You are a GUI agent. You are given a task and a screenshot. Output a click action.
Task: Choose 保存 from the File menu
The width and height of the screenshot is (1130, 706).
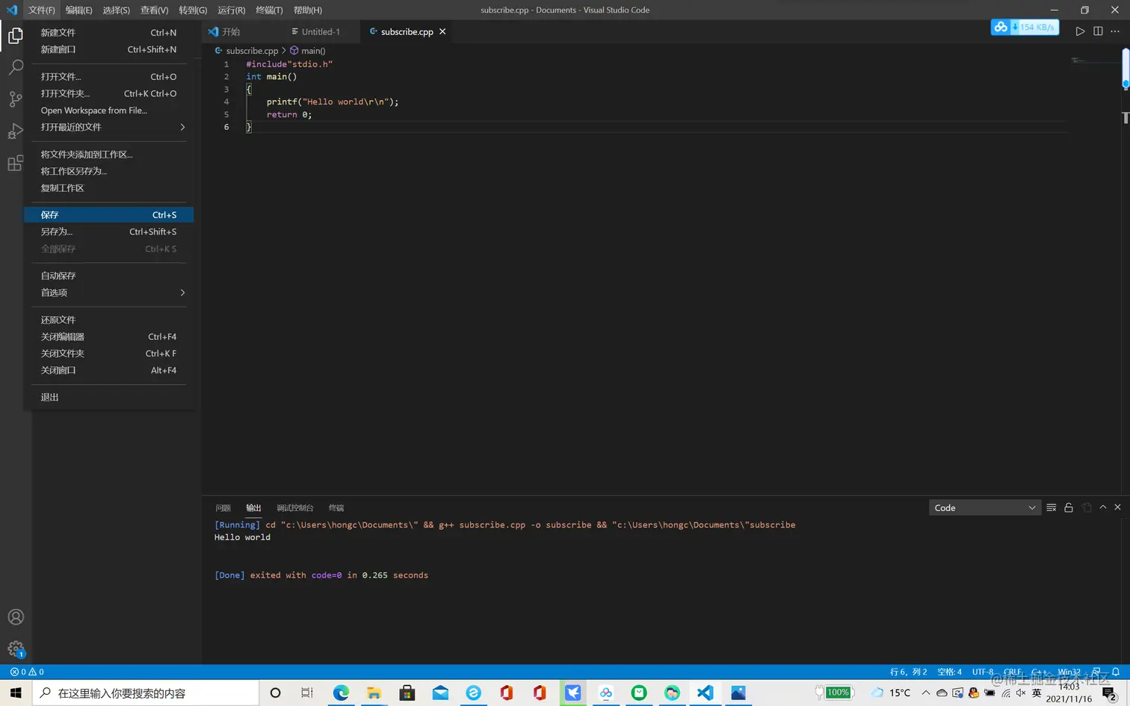coord(108,215)
